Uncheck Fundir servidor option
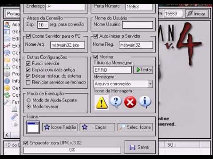Screen dimensions: 213x159 point(28,64)
